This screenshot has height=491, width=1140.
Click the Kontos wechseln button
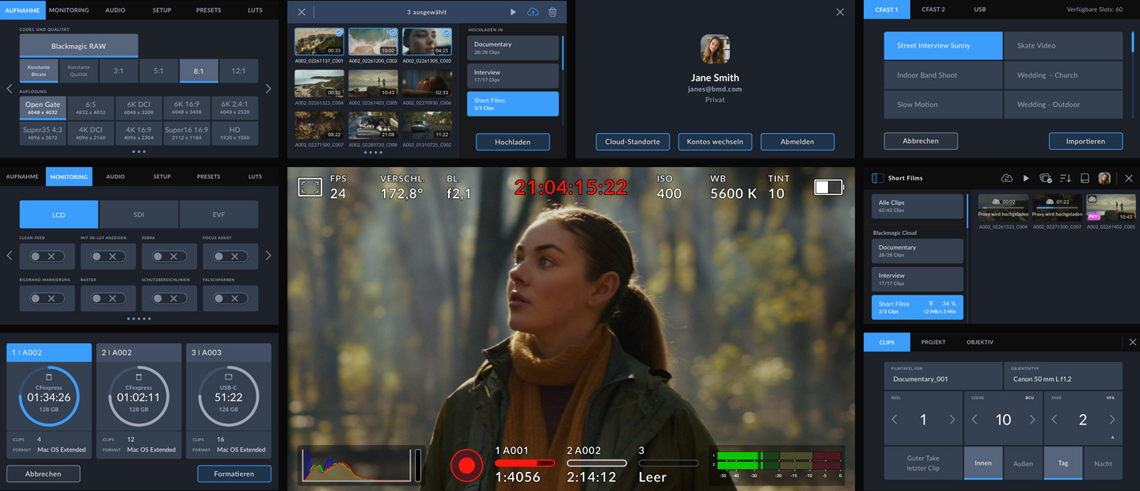tap(715, 142)
